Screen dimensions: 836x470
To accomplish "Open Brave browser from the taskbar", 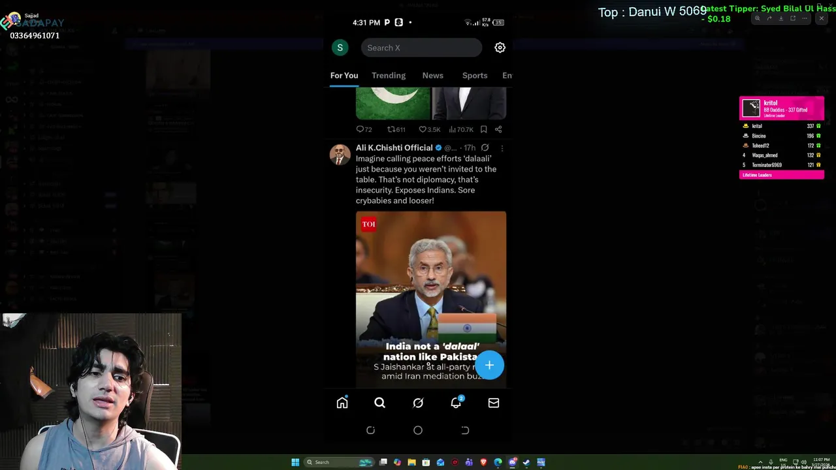I will [x=483, y=462].
